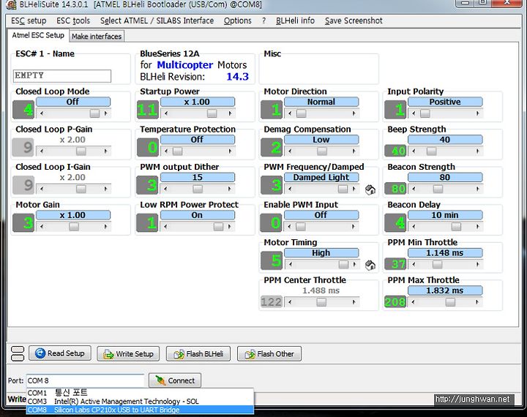The height and width of the screenshot is (417, 527).
Task: Open the Options menu
Action: [x=238, y=20]
